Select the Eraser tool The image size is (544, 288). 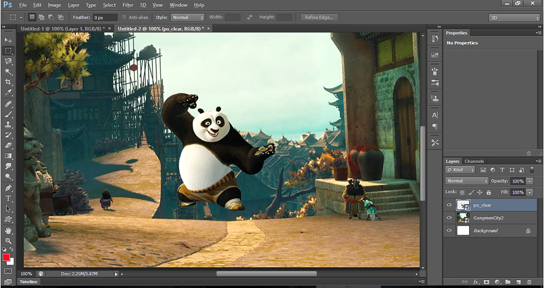click(9, 146)
